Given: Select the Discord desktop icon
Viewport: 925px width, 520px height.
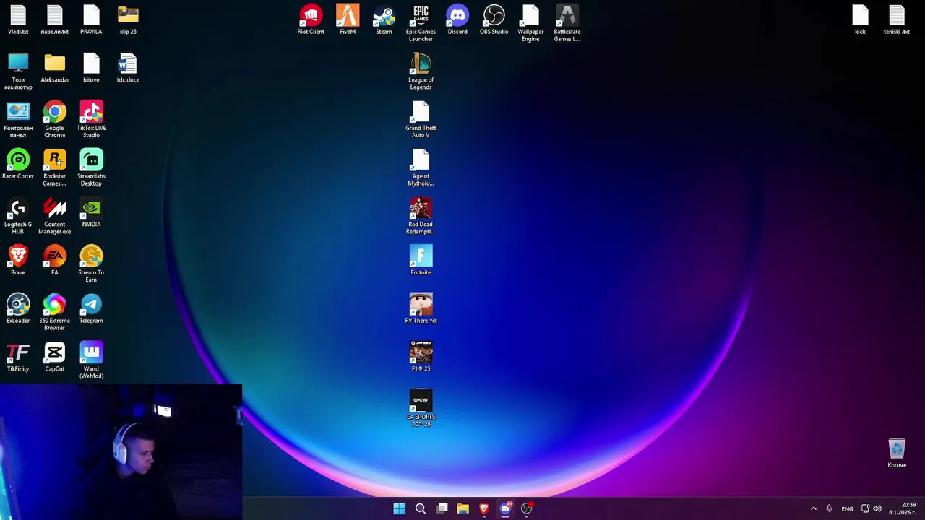Looking at the screenshot, I should pos(457,20).
